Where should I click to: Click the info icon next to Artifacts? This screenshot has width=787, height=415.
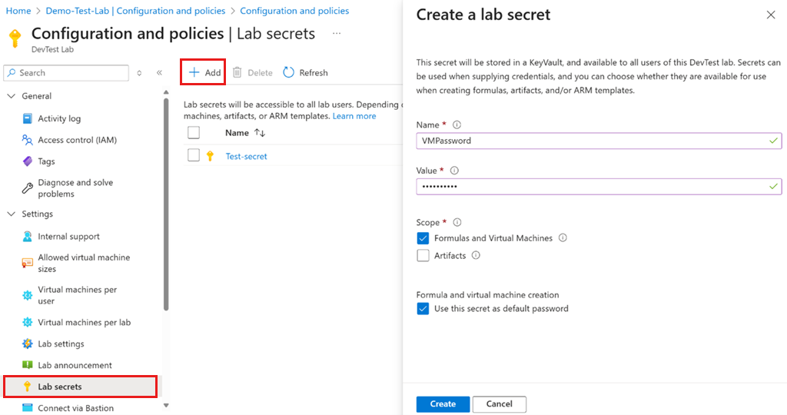476,255
